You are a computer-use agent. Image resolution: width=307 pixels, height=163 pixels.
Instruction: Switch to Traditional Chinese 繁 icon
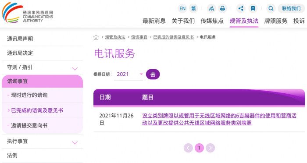click(193, 9)
